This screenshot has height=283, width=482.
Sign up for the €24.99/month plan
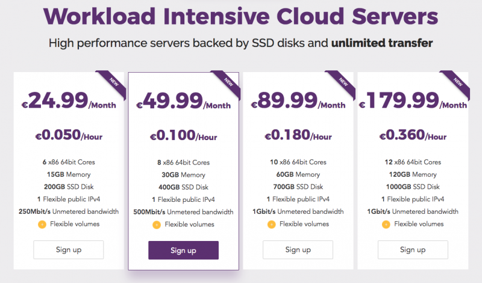[69, 249]
